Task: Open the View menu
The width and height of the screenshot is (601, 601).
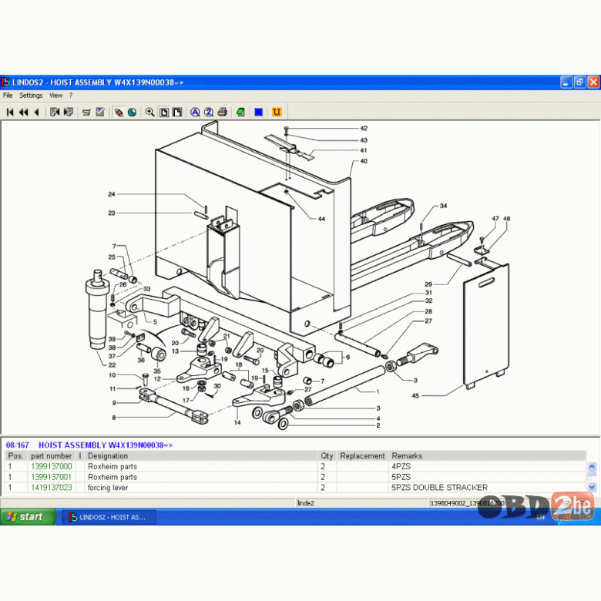Action: (x=55, y=96)
